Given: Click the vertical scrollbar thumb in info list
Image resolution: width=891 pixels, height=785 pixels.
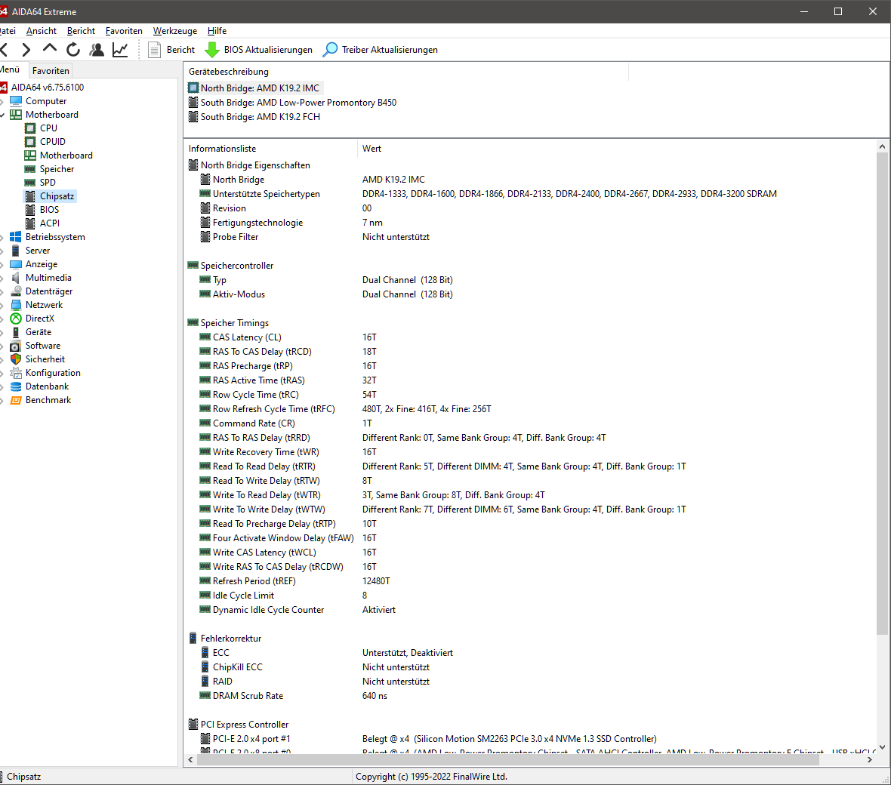Looking at the screenshot, I should point(882,392).
